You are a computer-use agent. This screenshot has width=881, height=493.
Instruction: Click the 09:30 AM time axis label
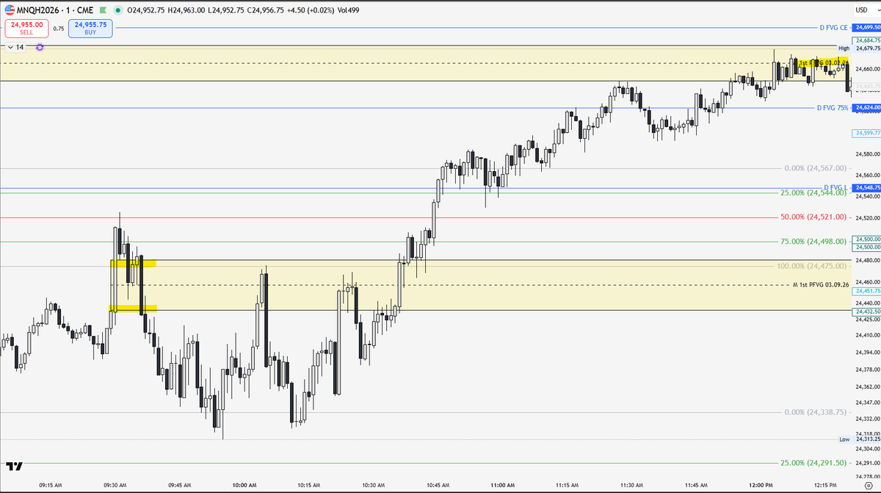click(x=115, y=485)
